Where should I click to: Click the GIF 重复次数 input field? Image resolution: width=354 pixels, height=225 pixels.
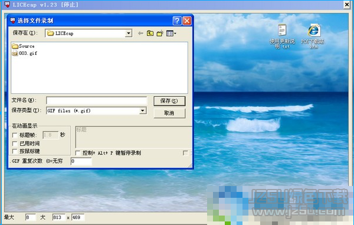pos(81,161)
